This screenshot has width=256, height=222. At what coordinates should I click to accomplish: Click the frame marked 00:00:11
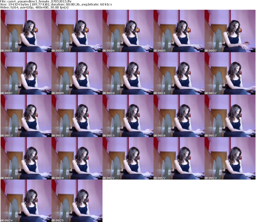point(179,73)
